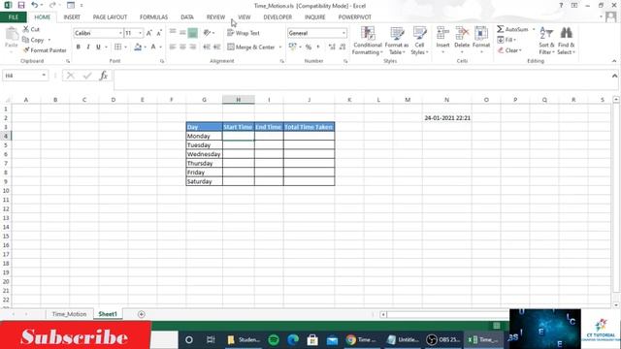Click the Insert Function fx icon
The image size is (621, 349).
pyautogui.click(x=104, y=76)
